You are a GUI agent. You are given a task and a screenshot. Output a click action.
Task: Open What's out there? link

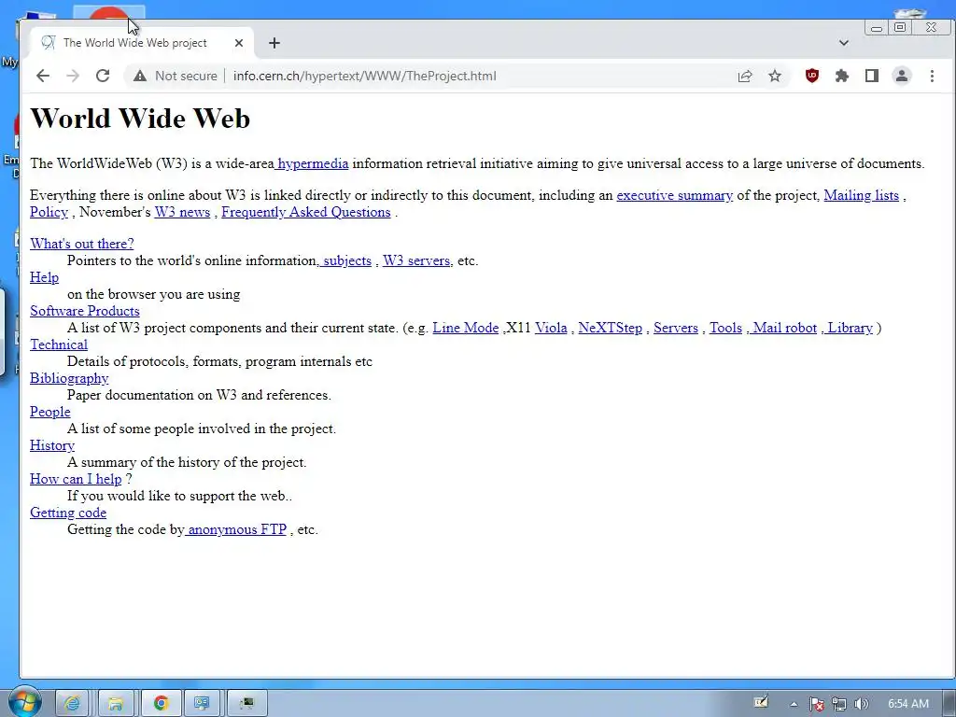(82, 244)
